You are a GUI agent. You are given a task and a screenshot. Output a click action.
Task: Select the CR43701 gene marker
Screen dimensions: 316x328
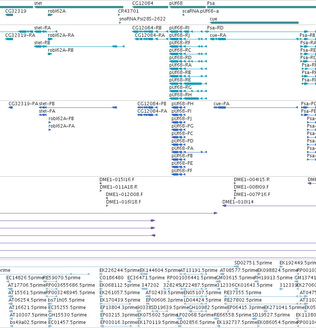click(x=119, y=15)
